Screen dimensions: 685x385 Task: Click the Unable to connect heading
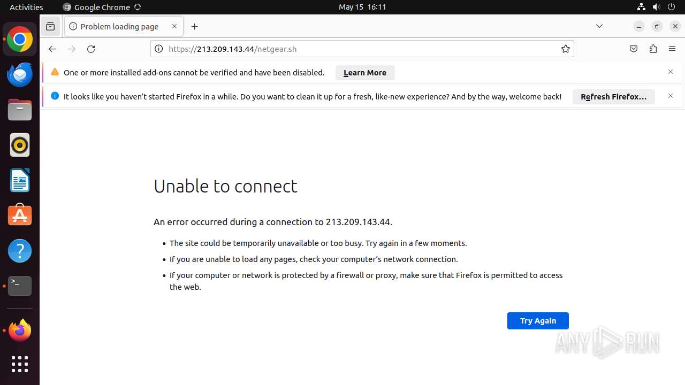click(x=225, y=186)
